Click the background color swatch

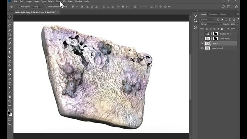coord(11,115)
